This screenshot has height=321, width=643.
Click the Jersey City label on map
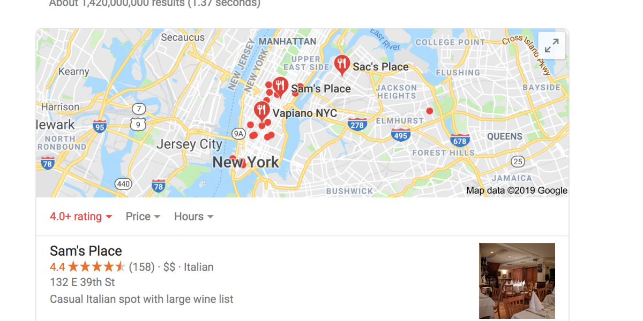click(189, 144)
